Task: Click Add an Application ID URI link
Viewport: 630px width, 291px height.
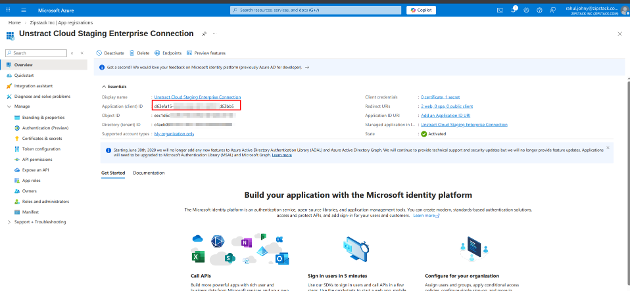Action: coord(445,115)
